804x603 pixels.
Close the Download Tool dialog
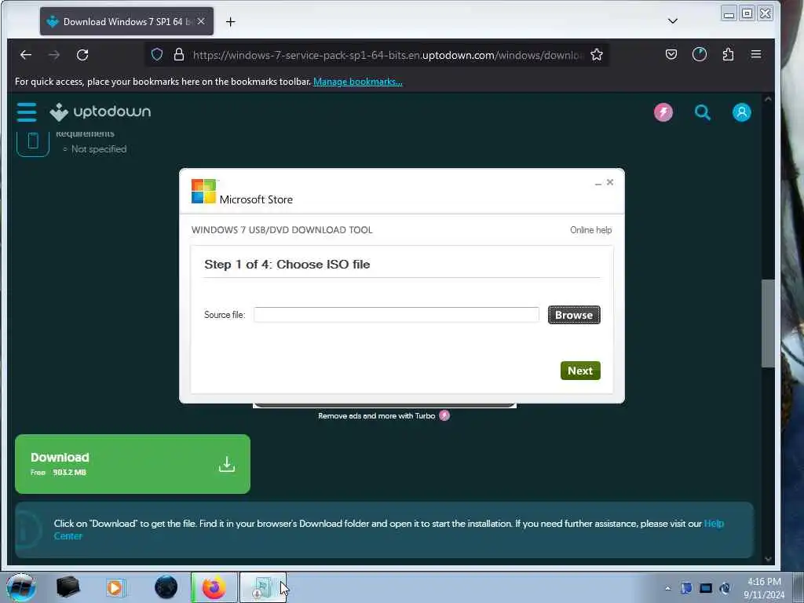pyautogui.click(x=609, y=182)
